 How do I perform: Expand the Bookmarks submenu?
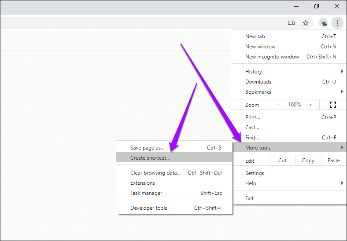click(289, 92)
